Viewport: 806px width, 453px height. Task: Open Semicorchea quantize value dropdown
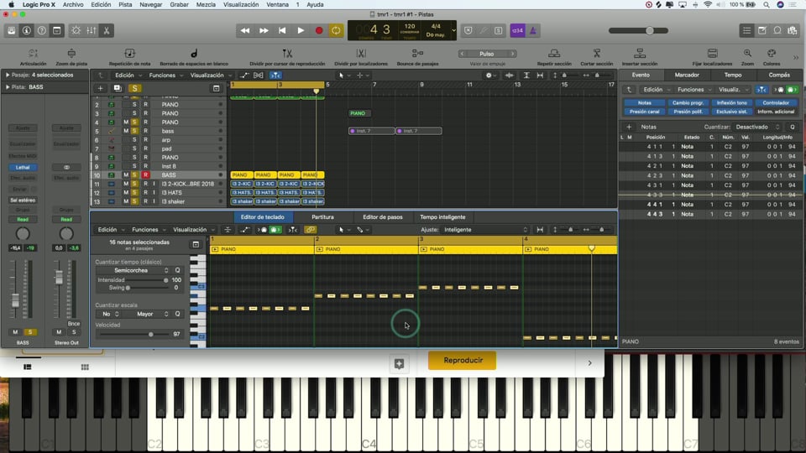(x=134, y=270)
